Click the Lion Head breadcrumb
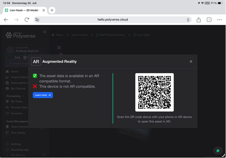Image resolution: width=226 pixels, height=158 pixels. (x=141, y=35)
